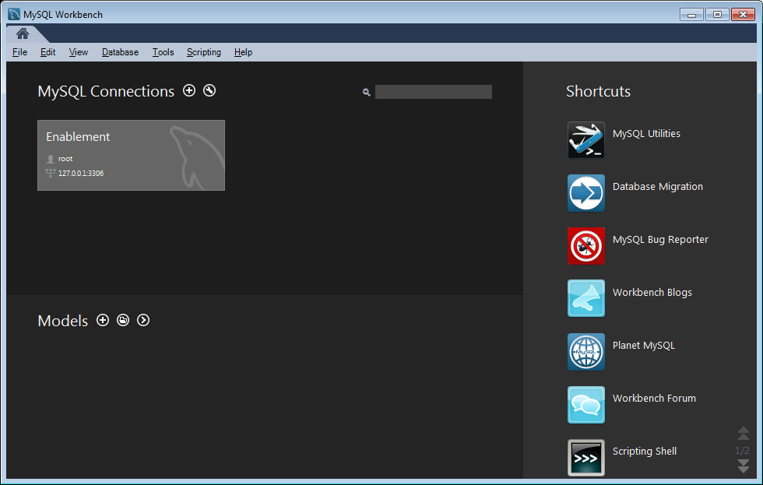Launch the Database Migration icon

(x=585, y=193)
